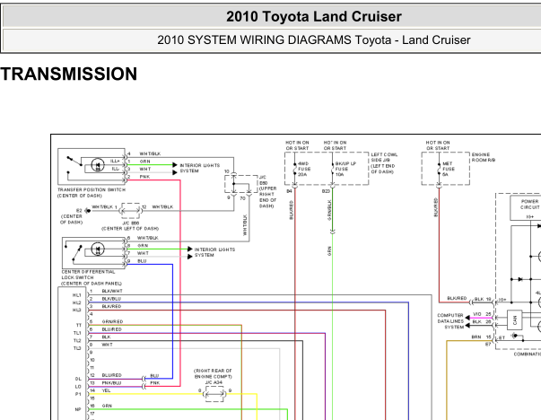Click the BLK/BLU wire label at pin 2

pos(111,299)
